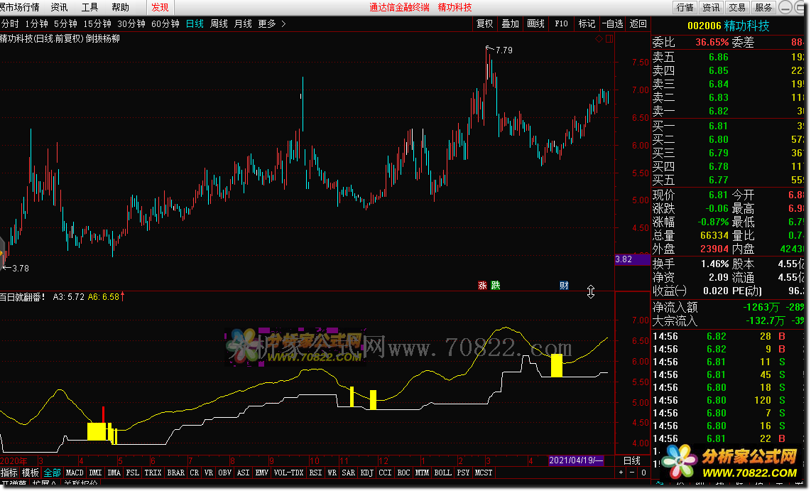
Task: Click the plus zoom button
Action: (621, 473)
